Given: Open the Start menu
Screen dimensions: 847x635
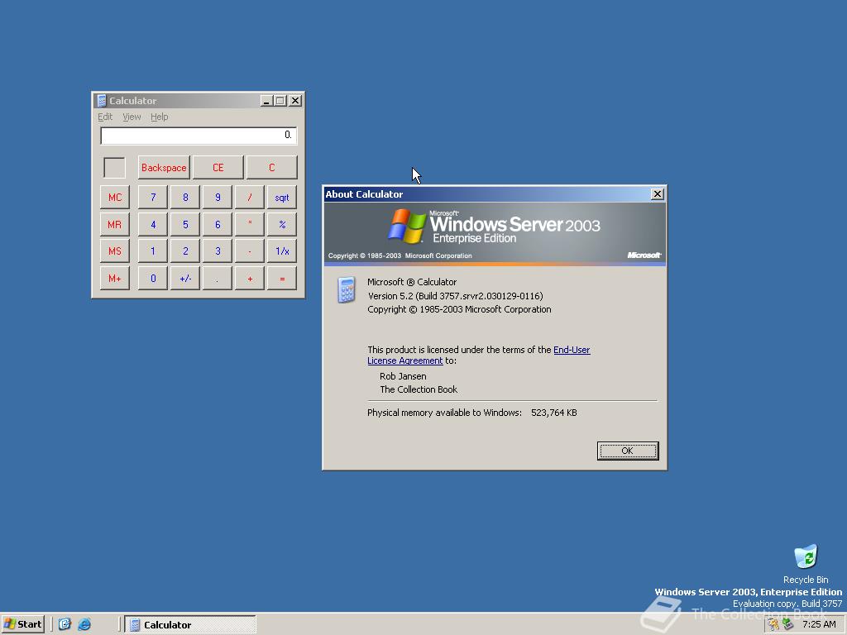Looking at the screenshot, I should click(x=22, y=624).
